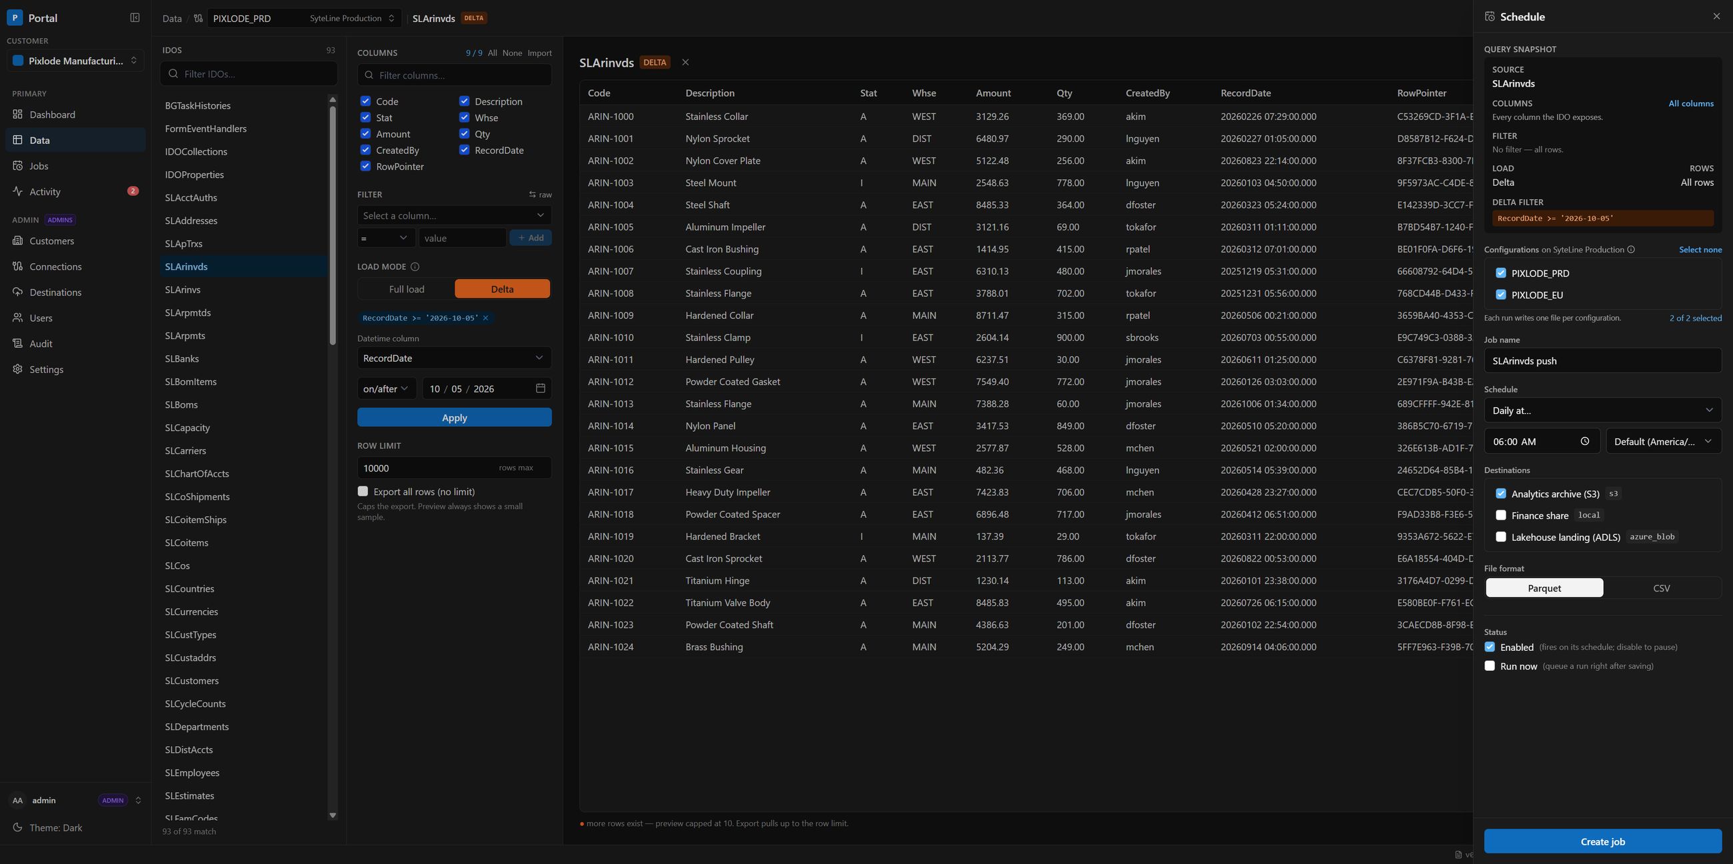The image size is (1733, 864).
Task: Uncheck the PIXLODE_PRD configuration
Action: [1501, 273]
